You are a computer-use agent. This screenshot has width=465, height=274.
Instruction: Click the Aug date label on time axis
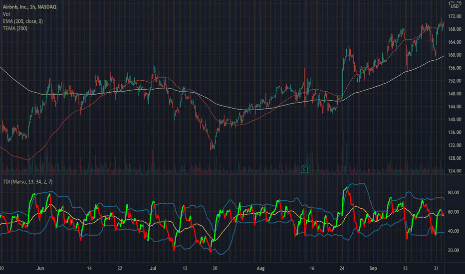point(260,268)
